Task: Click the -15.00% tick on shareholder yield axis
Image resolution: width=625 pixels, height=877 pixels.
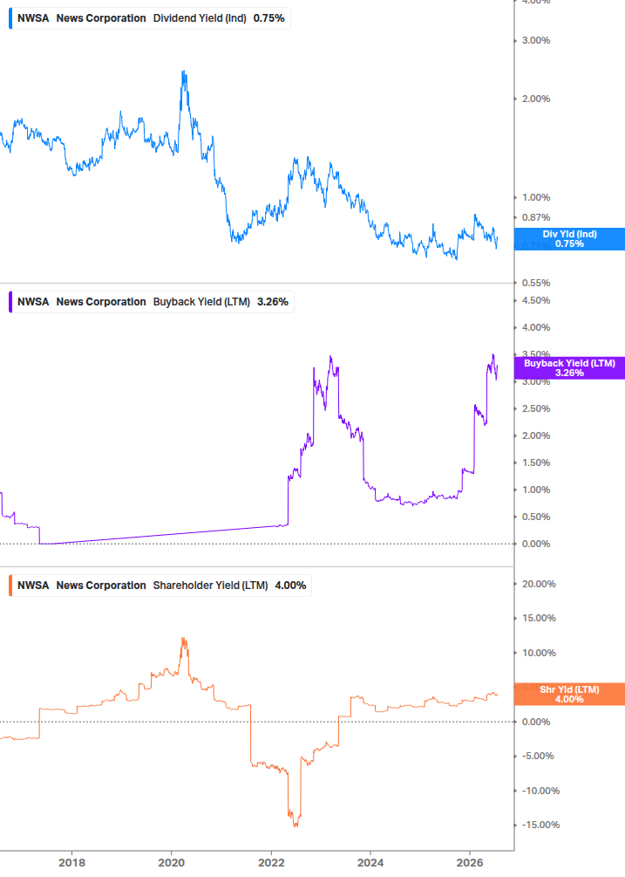Action: tap(540, 825)
